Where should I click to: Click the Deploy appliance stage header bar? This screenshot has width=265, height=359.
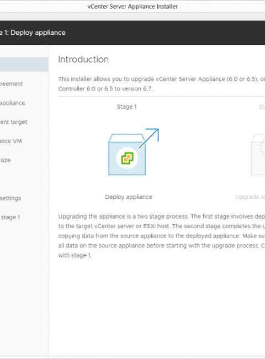pos(132,33)
